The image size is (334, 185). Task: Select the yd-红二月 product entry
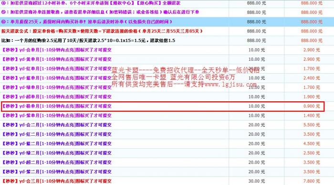coord(57,134)
